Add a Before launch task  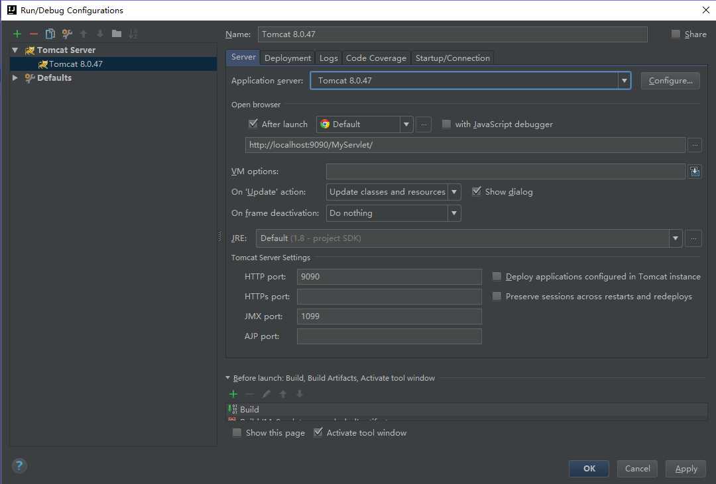pyautogui.click(x=233, y=394)
